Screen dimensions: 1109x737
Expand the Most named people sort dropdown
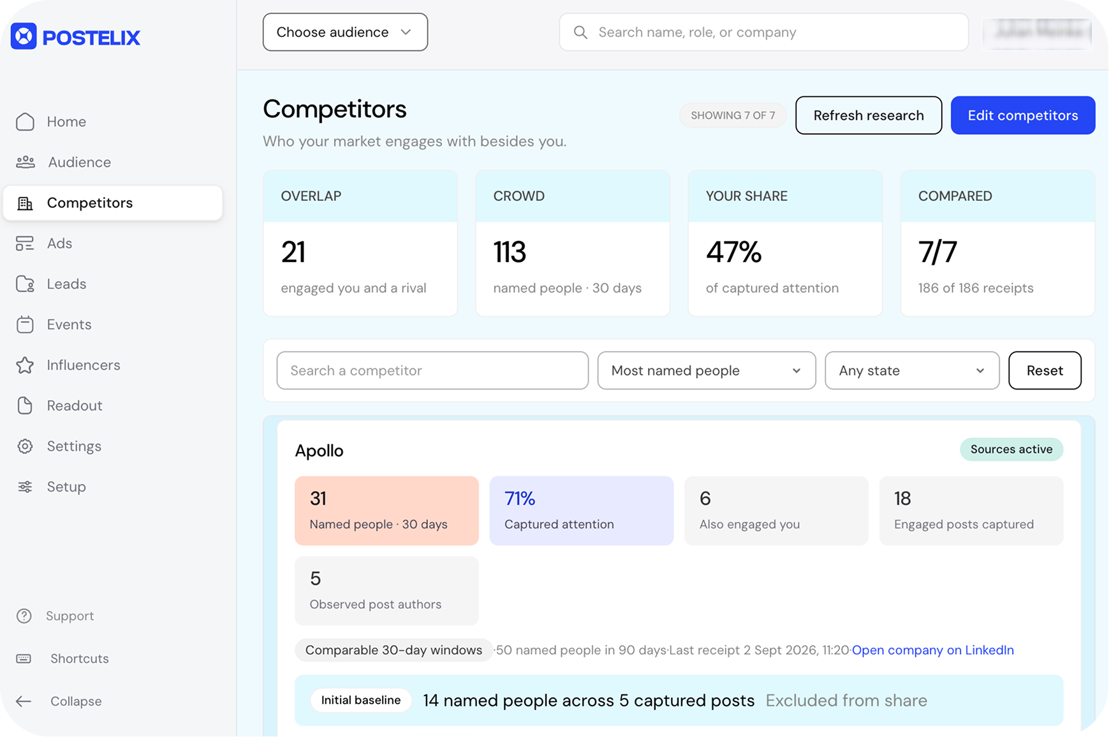[707, 370]
